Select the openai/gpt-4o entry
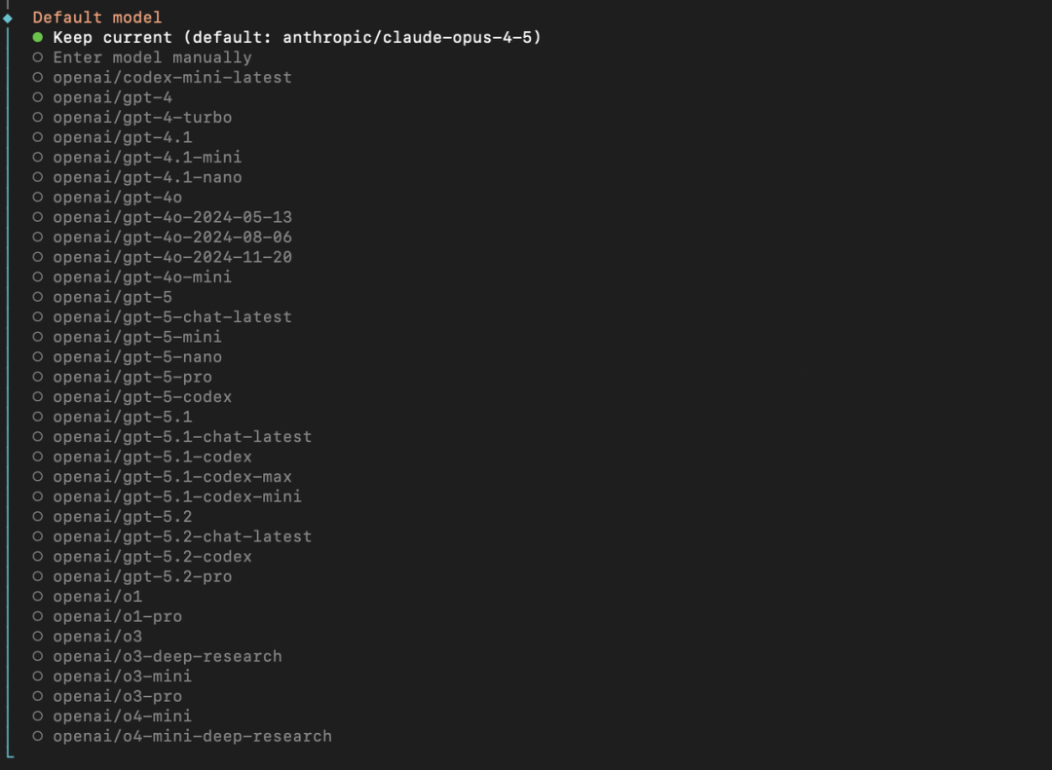This screenshot has height=770, width=1052. point(117,198)
